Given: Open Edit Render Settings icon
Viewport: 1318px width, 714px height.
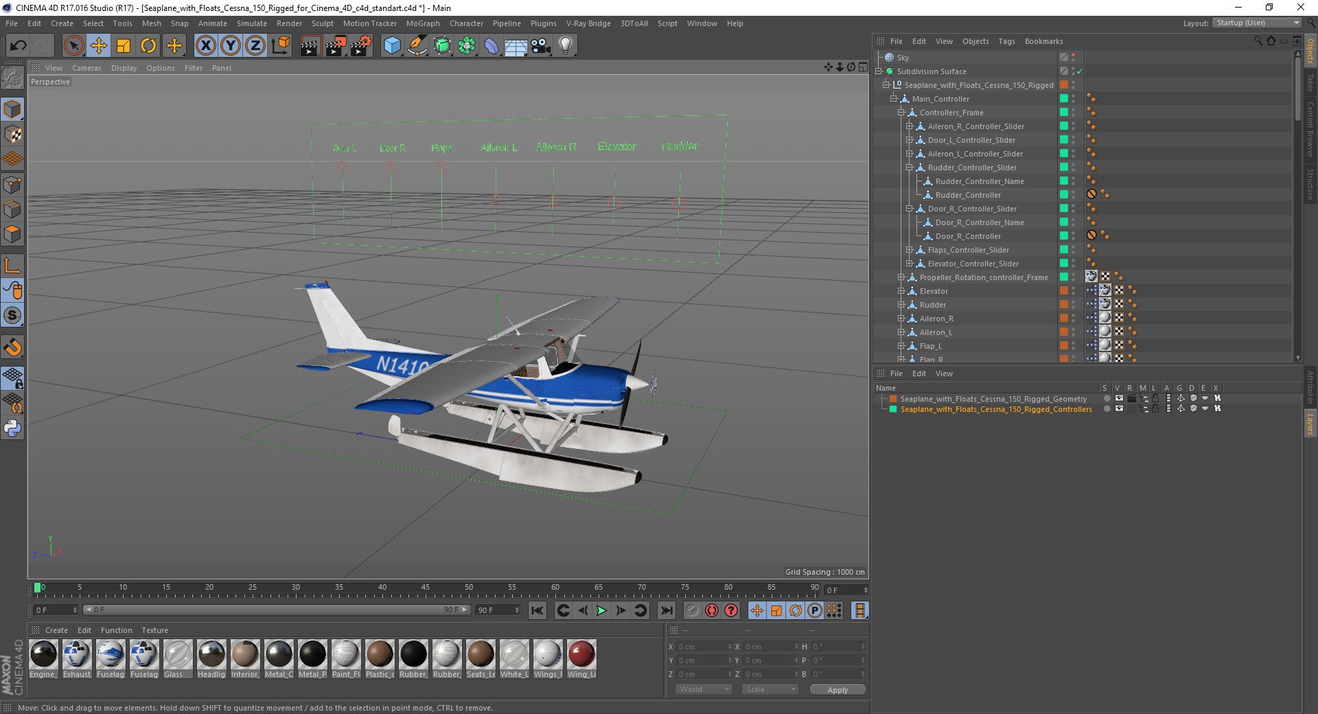Looking at the screenshot, I should [361, 46].
